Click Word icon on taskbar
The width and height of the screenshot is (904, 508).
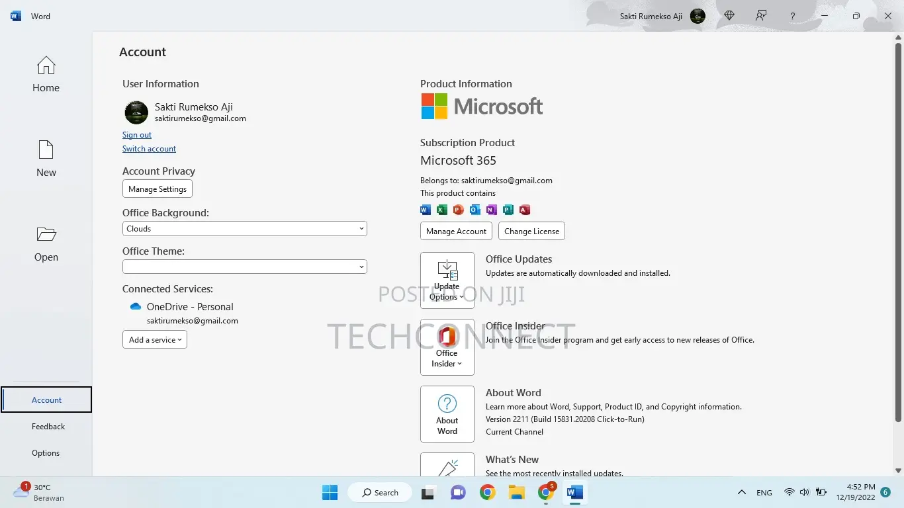tap(575, 492)
